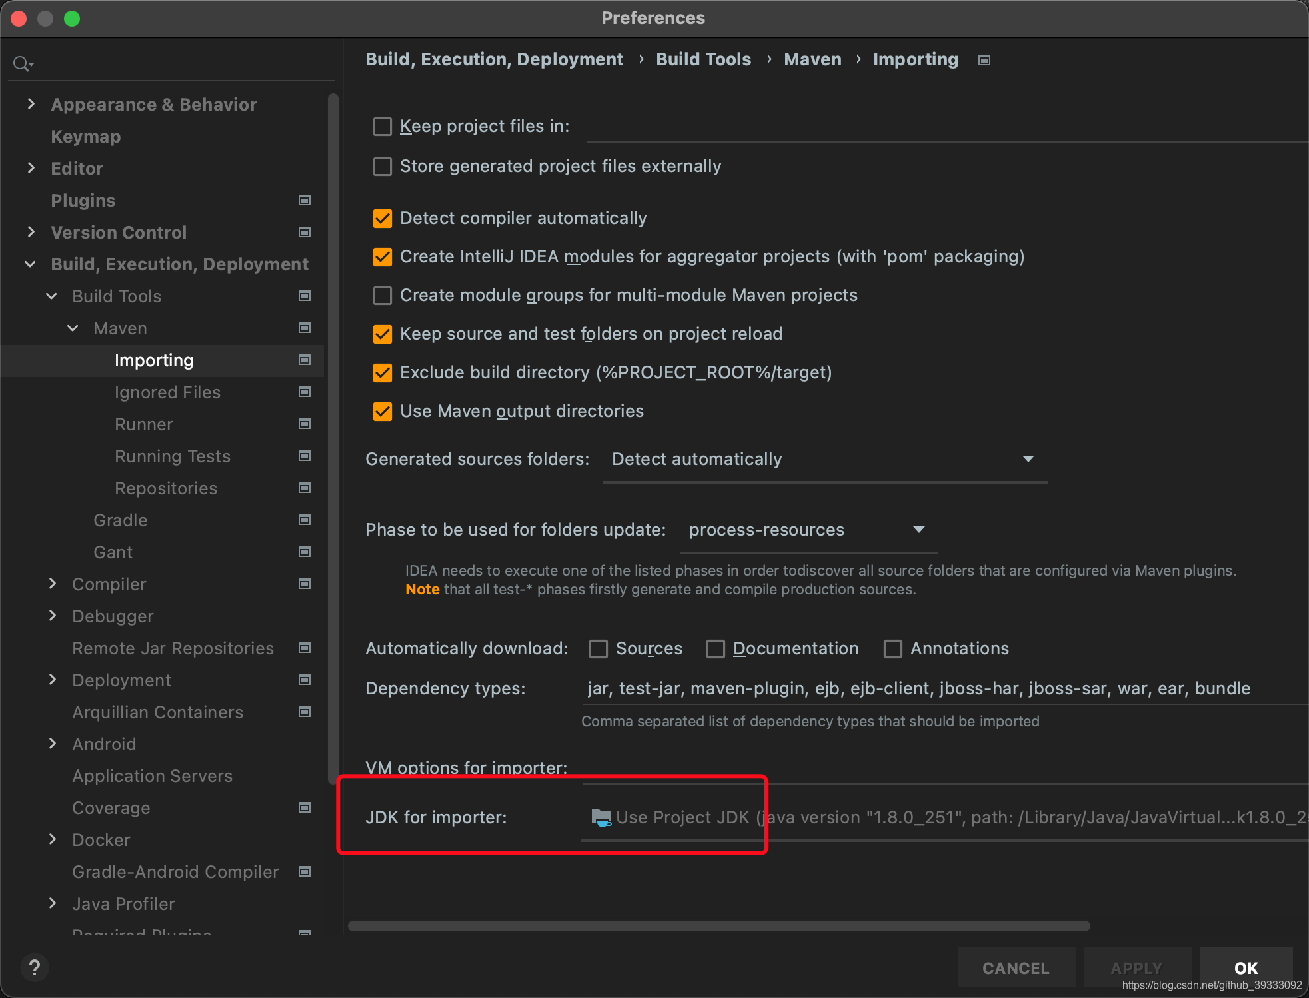Click the project-level icon beside Compiler

(305, 584)
